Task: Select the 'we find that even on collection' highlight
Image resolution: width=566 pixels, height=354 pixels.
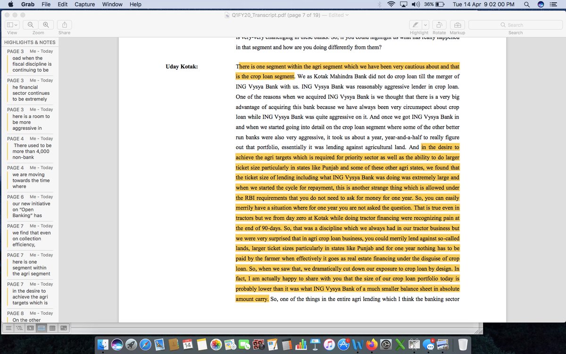Action: [x=29, y=236]
